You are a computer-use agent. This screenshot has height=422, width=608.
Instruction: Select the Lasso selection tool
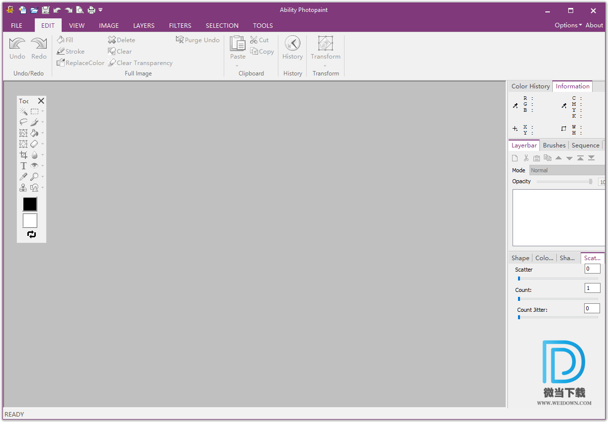(23, 122)
